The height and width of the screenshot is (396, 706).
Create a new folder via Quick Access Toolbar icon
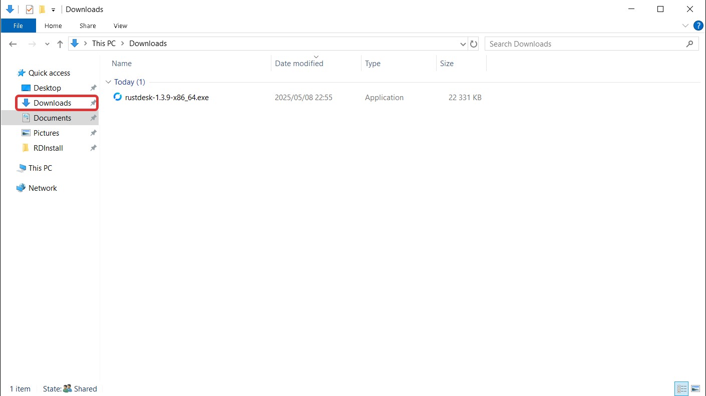pos(42,9)
